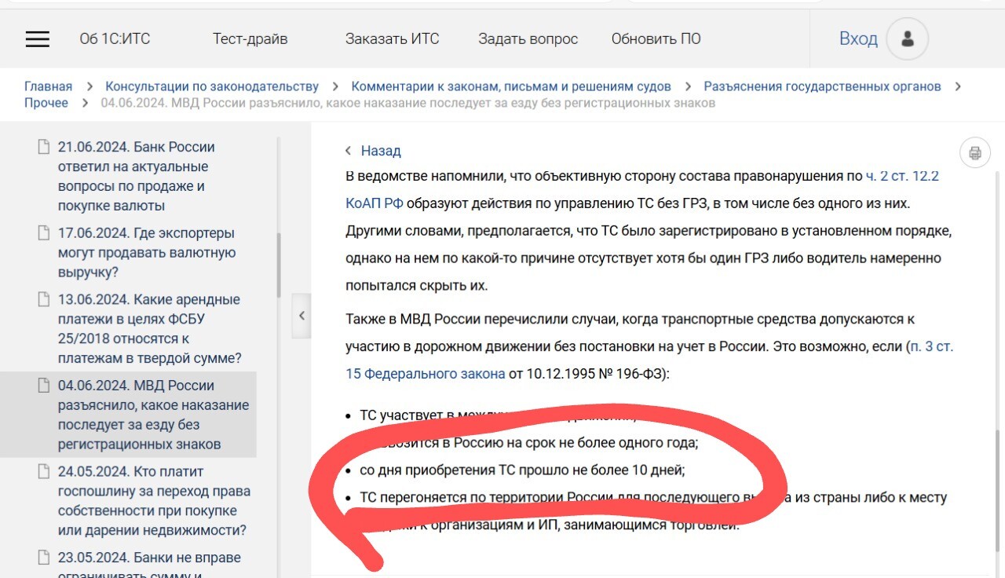
Task: Open Обновить ПО from the header
Action: tap(656, 39)
